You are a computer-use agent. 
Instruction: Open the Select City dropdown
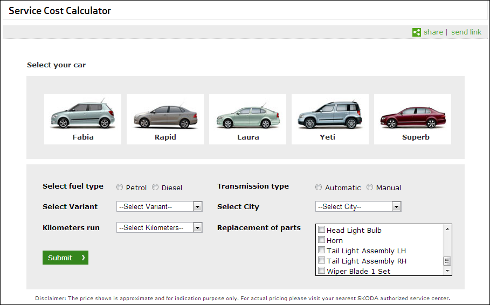(x=358, y=206)
